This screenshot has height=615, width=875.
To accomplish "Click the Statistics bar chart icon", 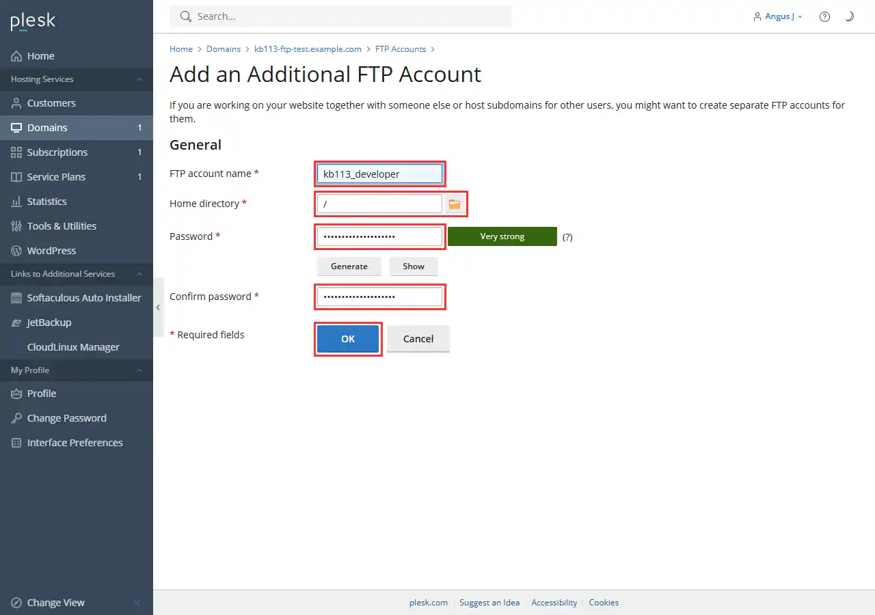I will [x=16, y=202].
